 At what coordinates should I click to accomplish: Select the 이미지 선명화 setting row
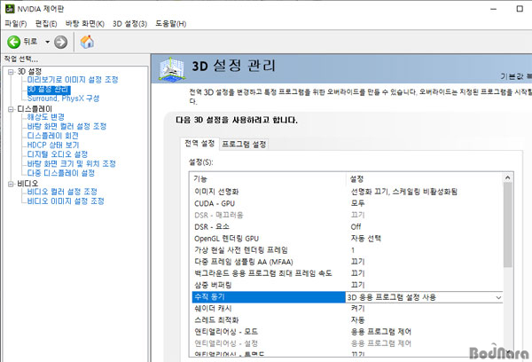347,192
